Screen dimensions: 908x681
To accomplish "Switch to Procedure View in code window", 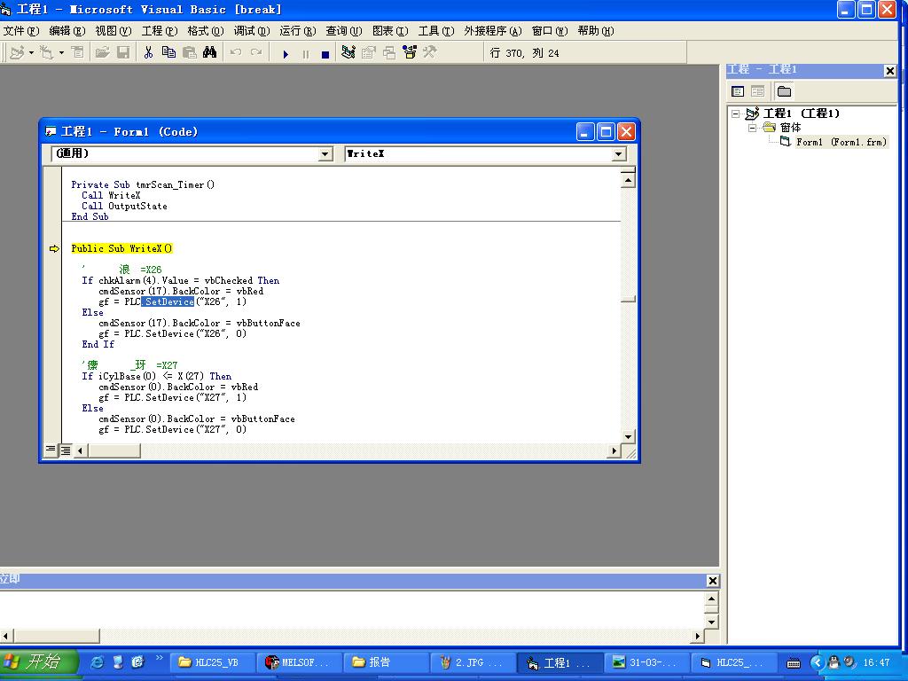I will coord(51,450).
